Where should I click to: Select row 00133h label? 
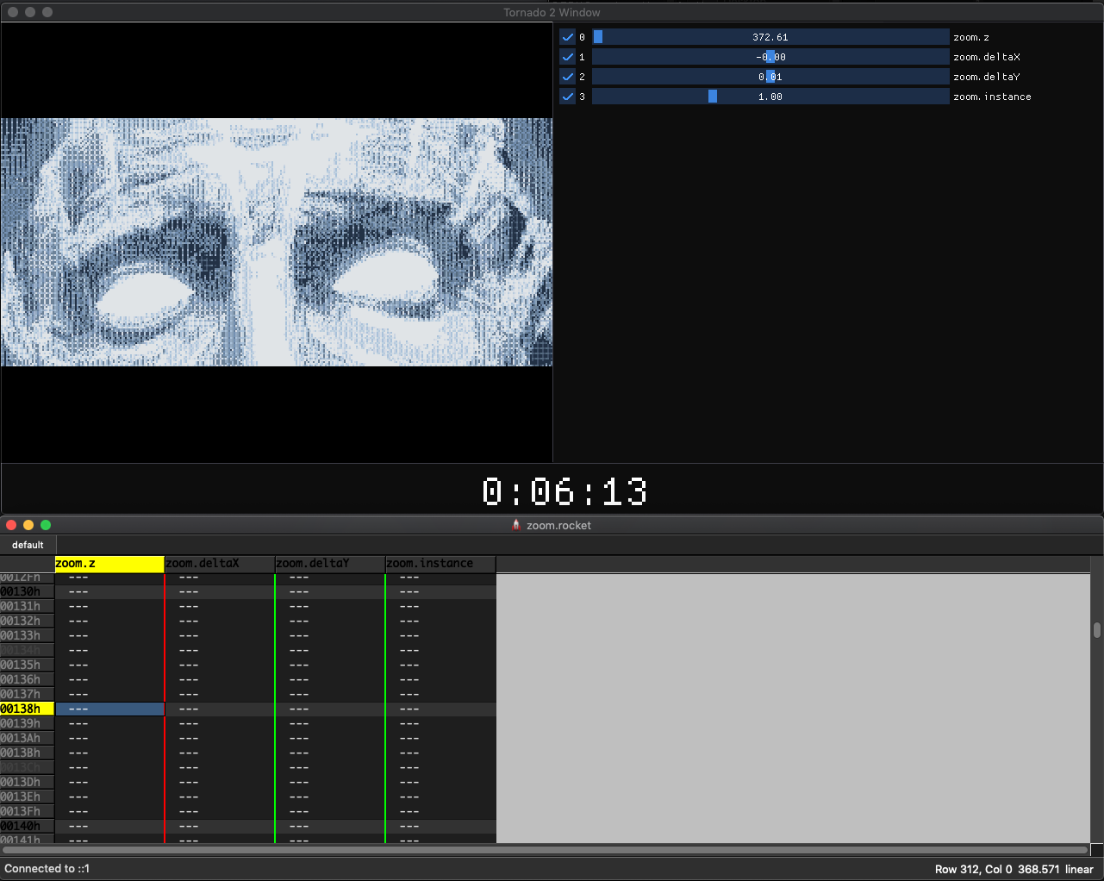click(x=27, y=635)
